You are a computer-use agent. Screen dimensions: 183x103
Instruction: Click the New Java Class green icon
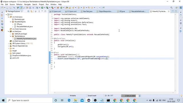[61, 8]
